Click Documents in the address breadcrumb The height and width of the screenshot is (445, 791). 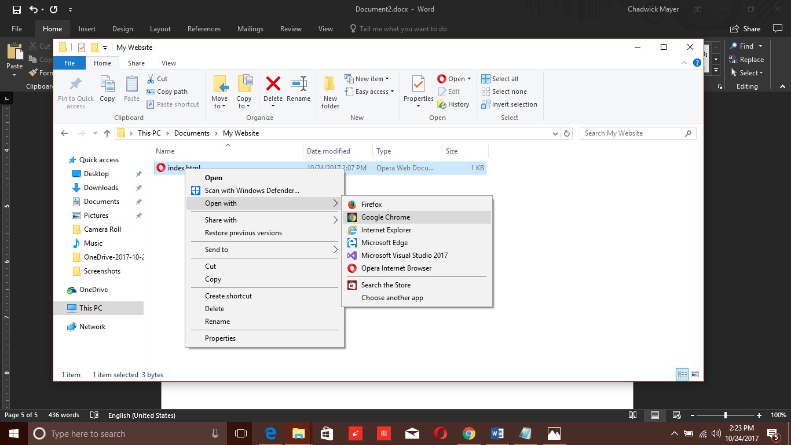coord(192,133)
